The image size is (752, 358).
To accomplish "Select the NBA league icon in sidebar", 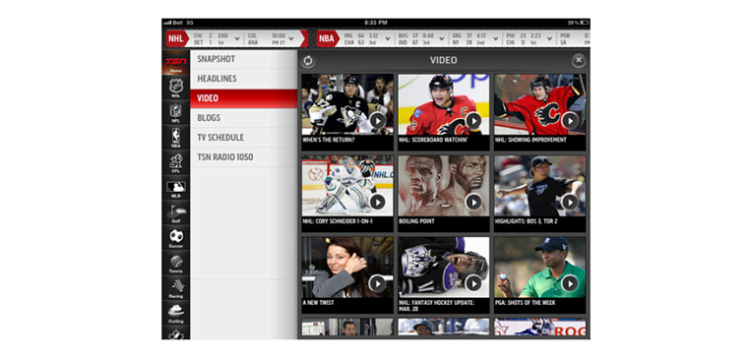I will pos(176,138).
